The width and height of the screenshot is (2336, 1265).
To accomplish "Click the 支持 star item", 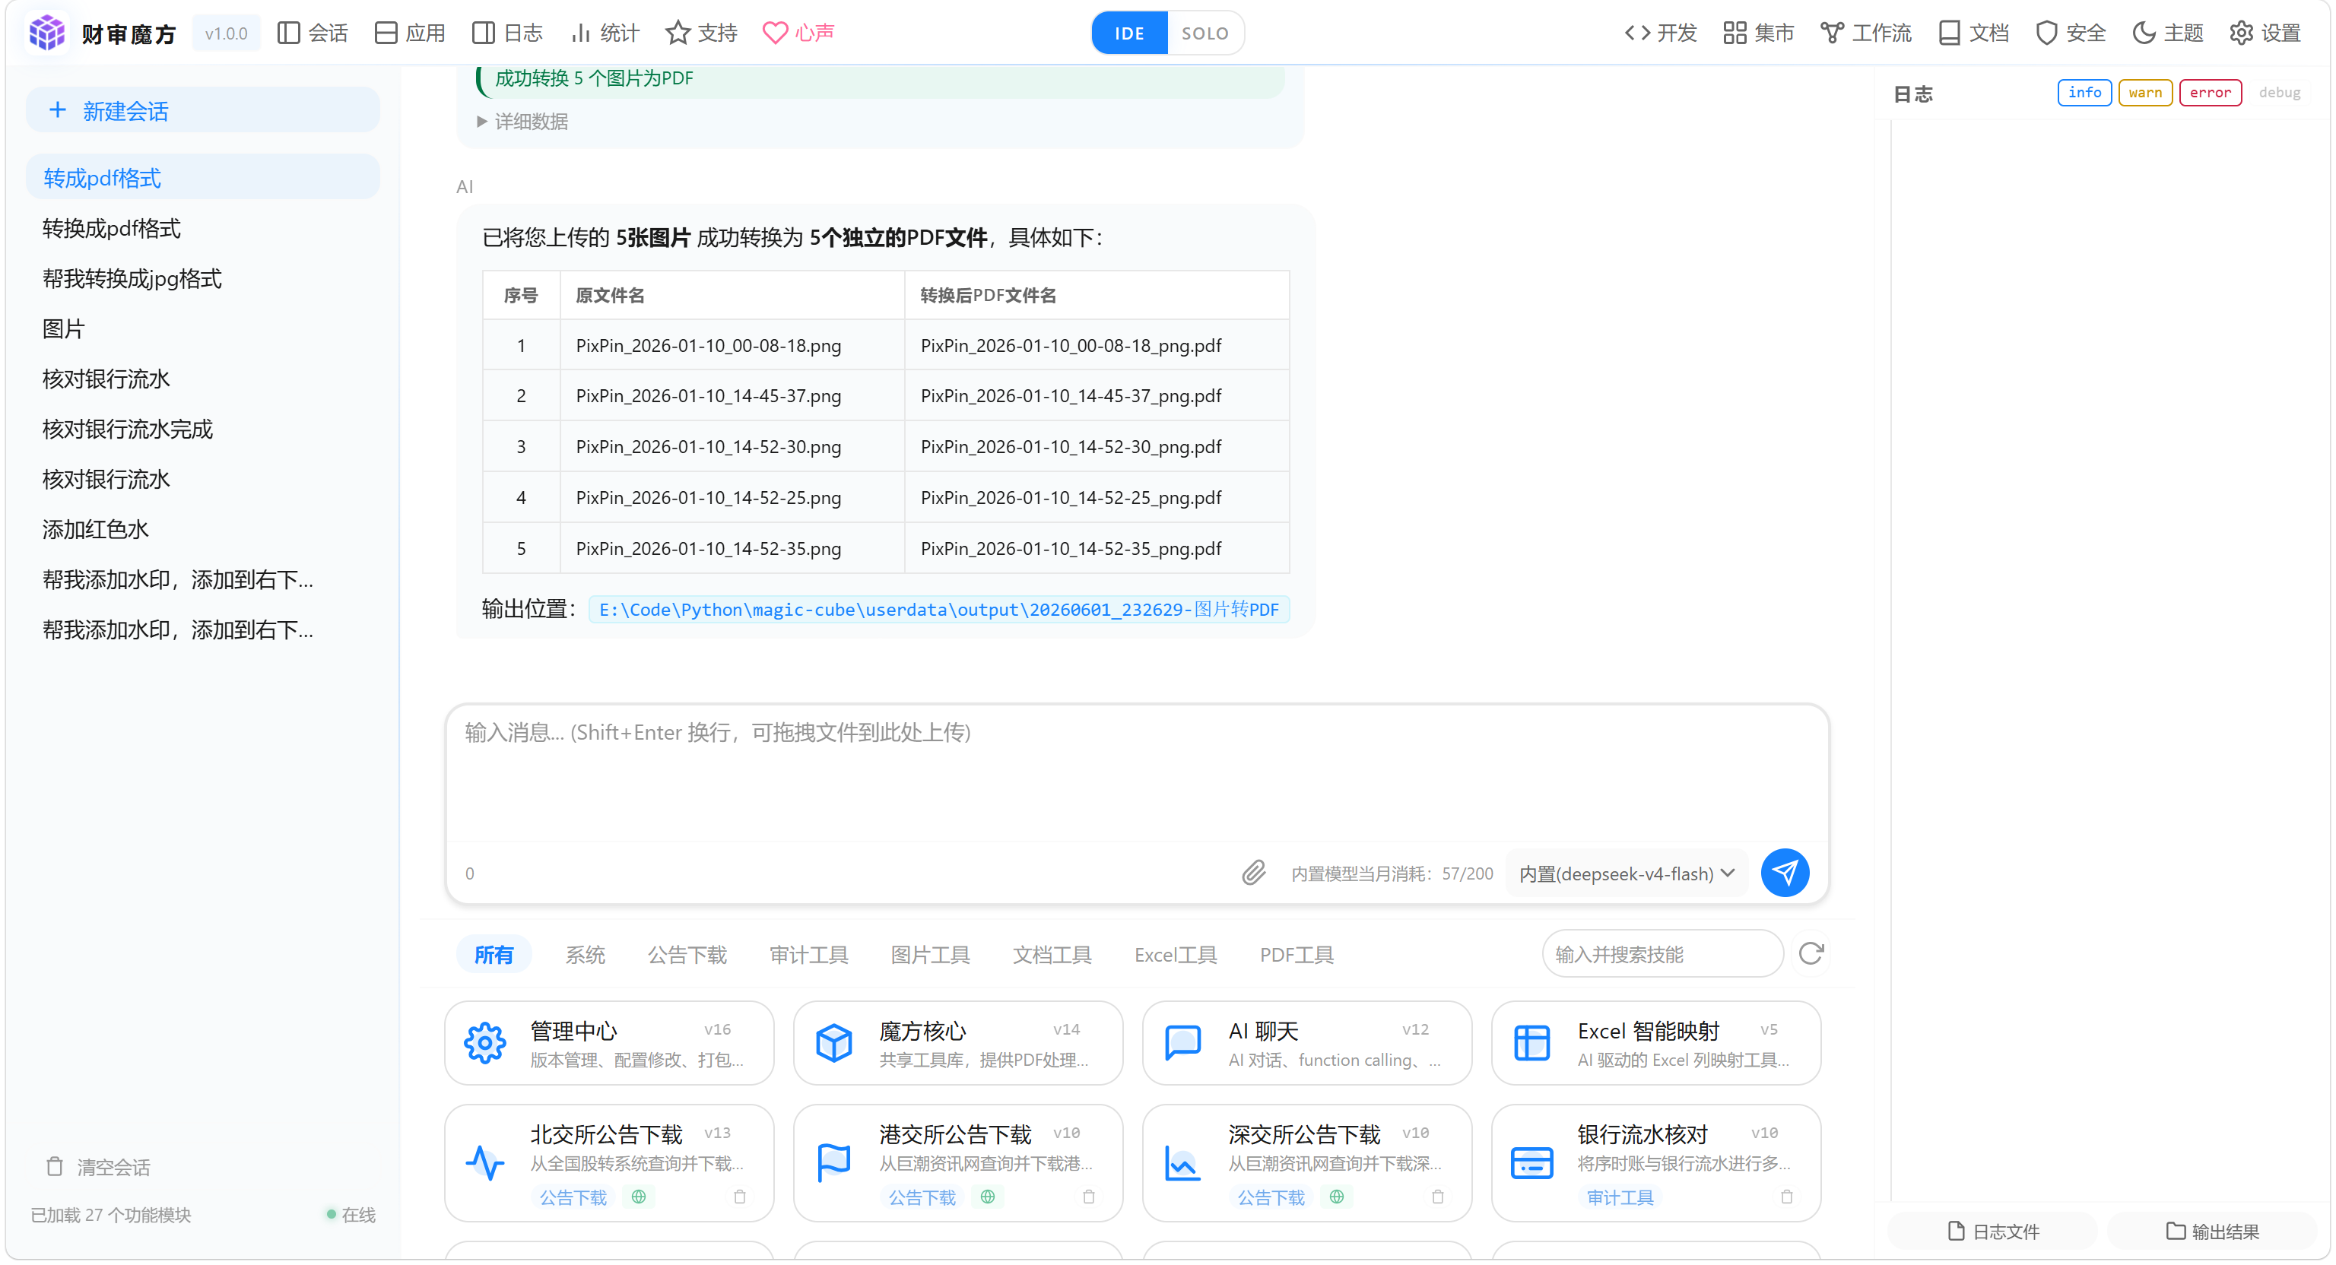I will click(702, 33).
